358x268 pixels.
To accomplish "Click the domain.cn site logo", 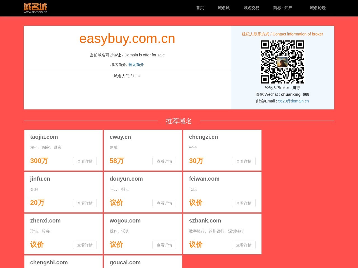I will (35, 8).
